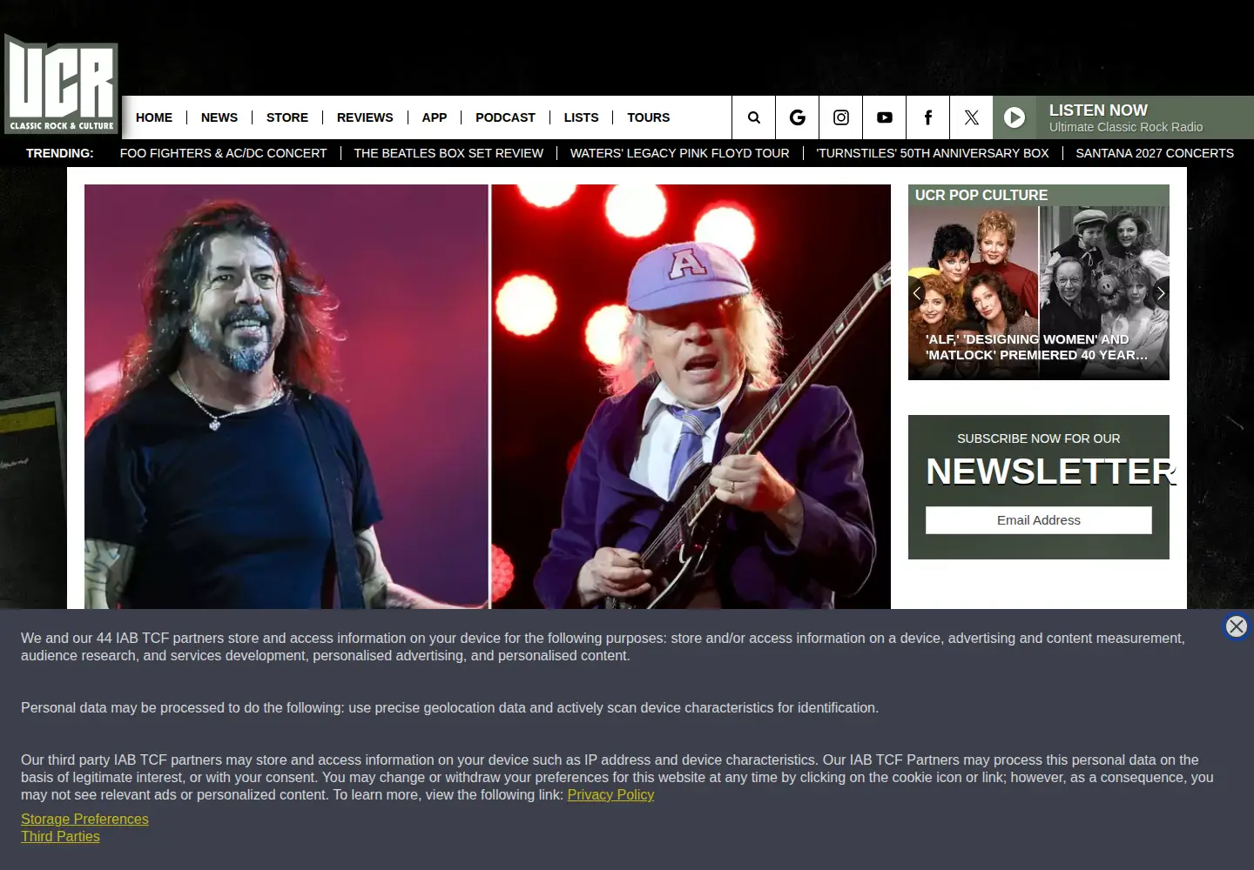Open the App menu item
Viewport: 1254px width, 870px height.
pyautogui.click(x=435, y=117)
